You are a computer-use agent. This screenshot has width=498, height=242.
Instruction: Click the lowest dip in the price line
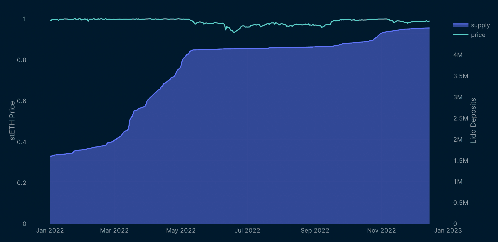click(234, 32)
